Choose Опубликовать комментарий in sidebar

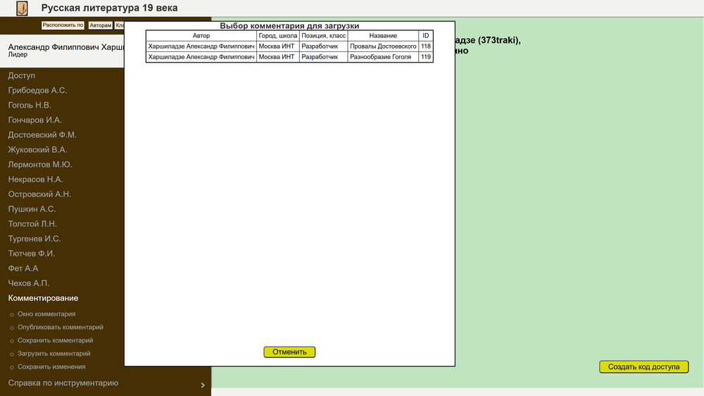pos(60,327)
